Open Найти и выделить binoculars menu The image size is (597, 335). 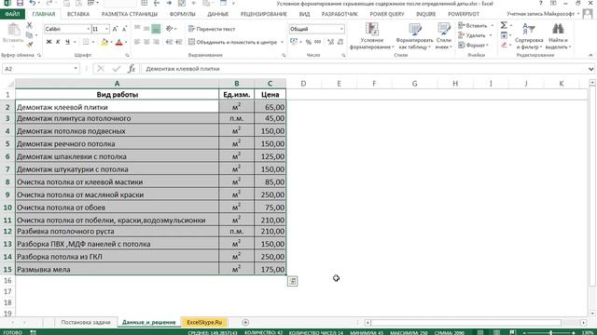(558, 36)
